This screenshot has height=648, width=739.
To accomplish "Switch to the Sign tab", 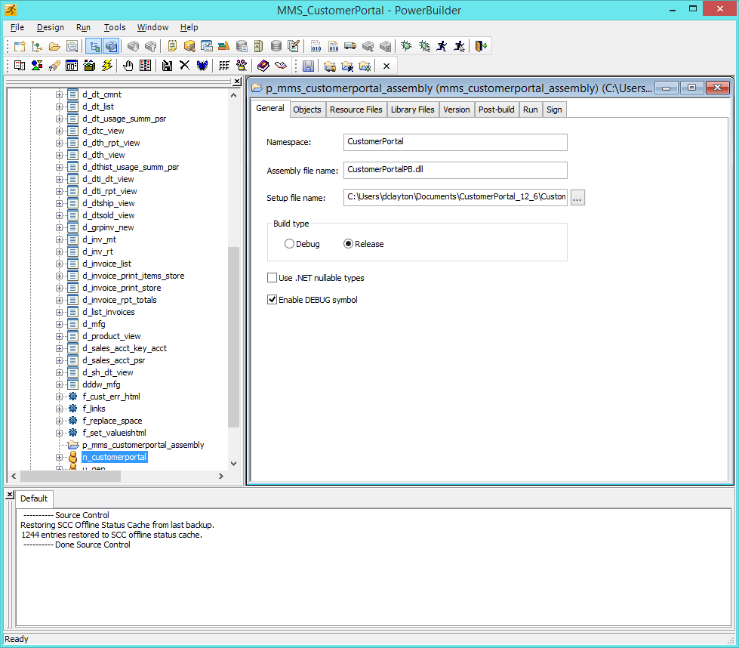I will coord(554,110).
